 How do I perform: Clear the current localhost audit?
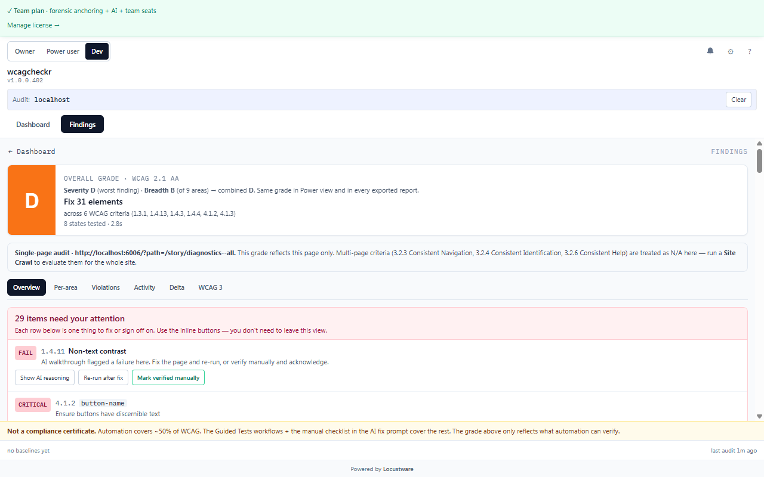(739, 100)
